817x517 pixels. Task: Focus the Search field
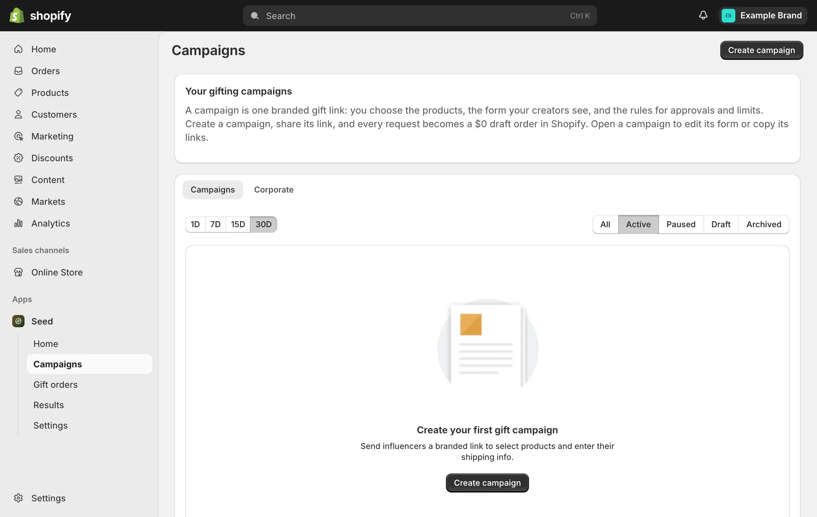pyautogui.click(x=420, y=16)
